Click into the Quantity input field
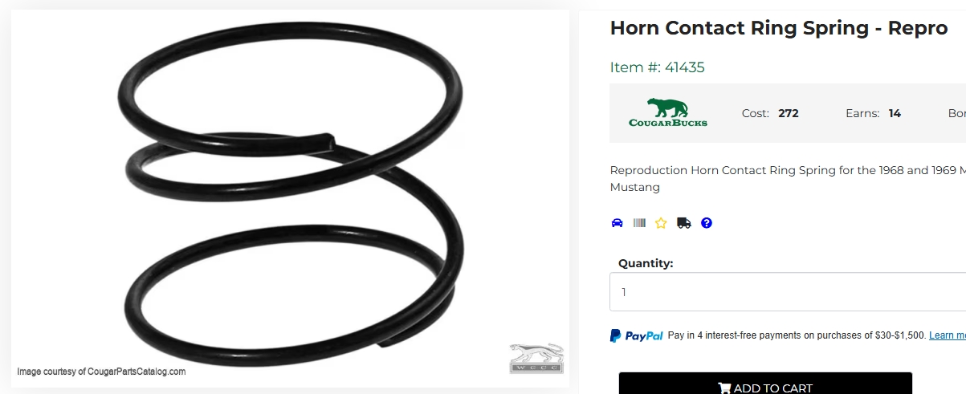This screenshot has height=394, width=966. coord(788,292)
